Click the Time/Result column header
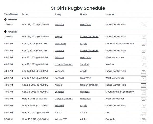This screenshot has height=124, width=153. coord(11,14)
